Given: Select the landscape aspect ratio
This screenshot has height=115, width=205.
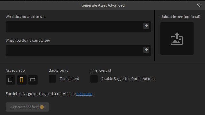Looking at the screenshot, I should point(33,80).
